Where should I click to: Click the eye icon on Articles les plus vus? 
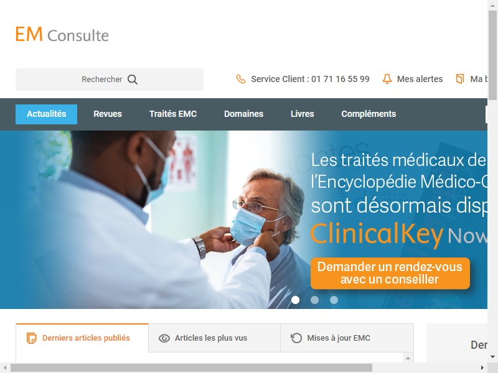[x=164, y=338]
